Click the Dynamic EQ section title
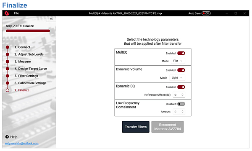The width and height of the screenshot is (252, 151). pyautogui.click(x=125, y=86)
